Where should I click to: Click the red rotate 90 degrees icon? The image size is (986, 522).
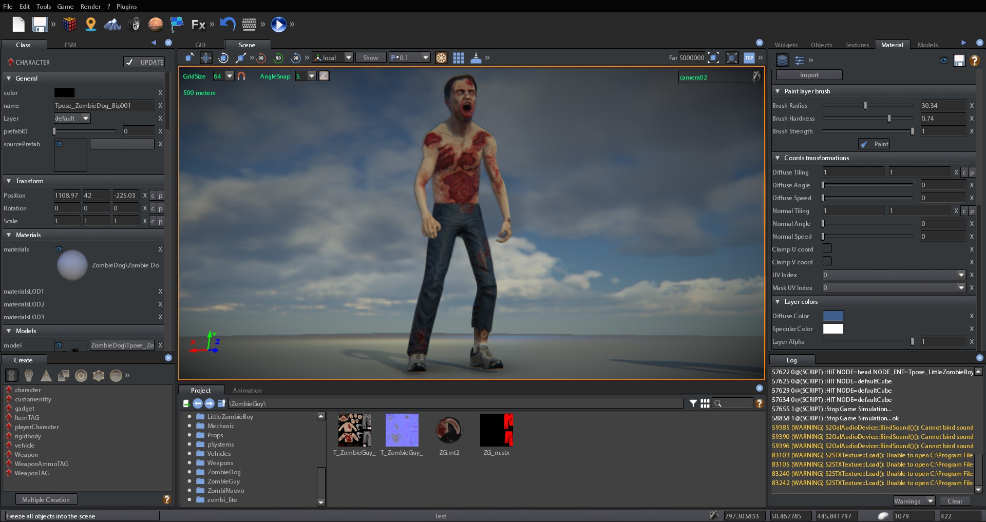[261, 58]
